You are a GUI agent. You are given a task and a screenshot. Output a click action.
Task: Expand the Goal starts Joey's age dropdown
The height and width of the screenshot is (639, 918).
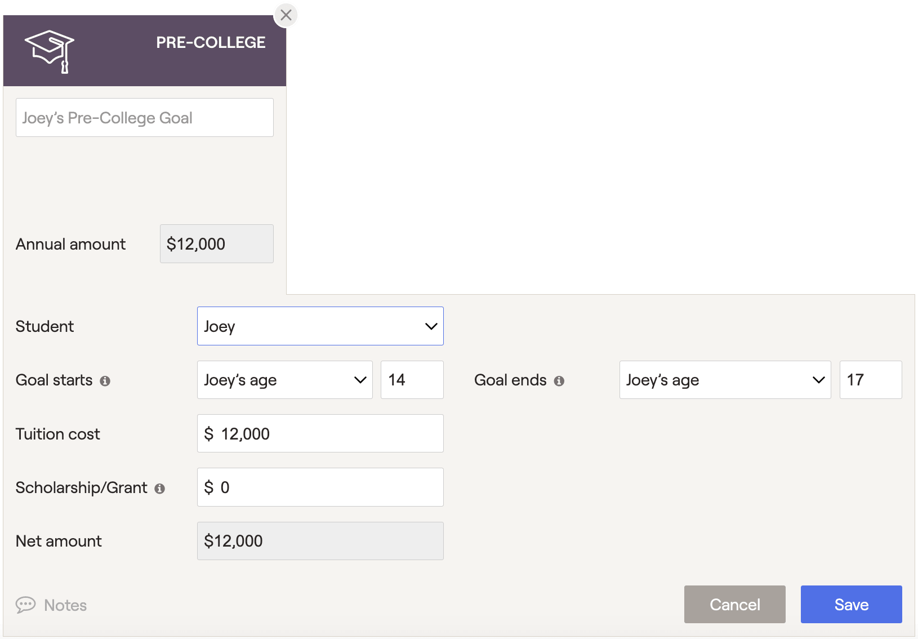click(x=285, y=380)
